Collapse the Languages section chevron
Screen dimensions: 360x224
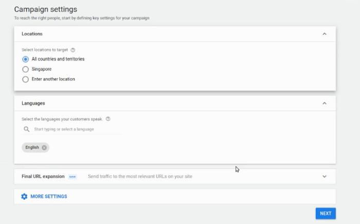324,103
